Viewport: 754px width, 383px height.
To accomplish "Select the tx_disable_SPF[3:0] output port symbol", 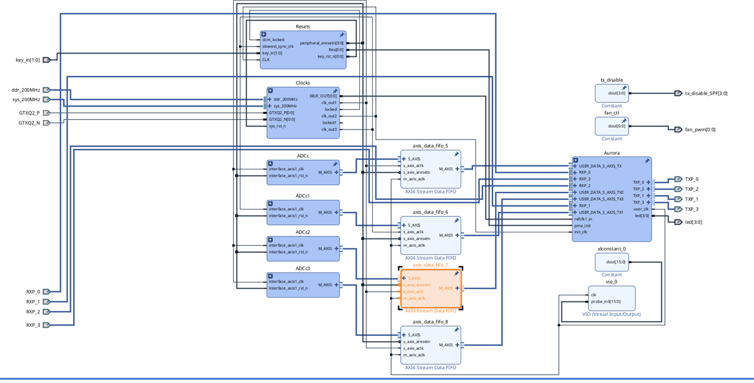I will pos(678,93).
